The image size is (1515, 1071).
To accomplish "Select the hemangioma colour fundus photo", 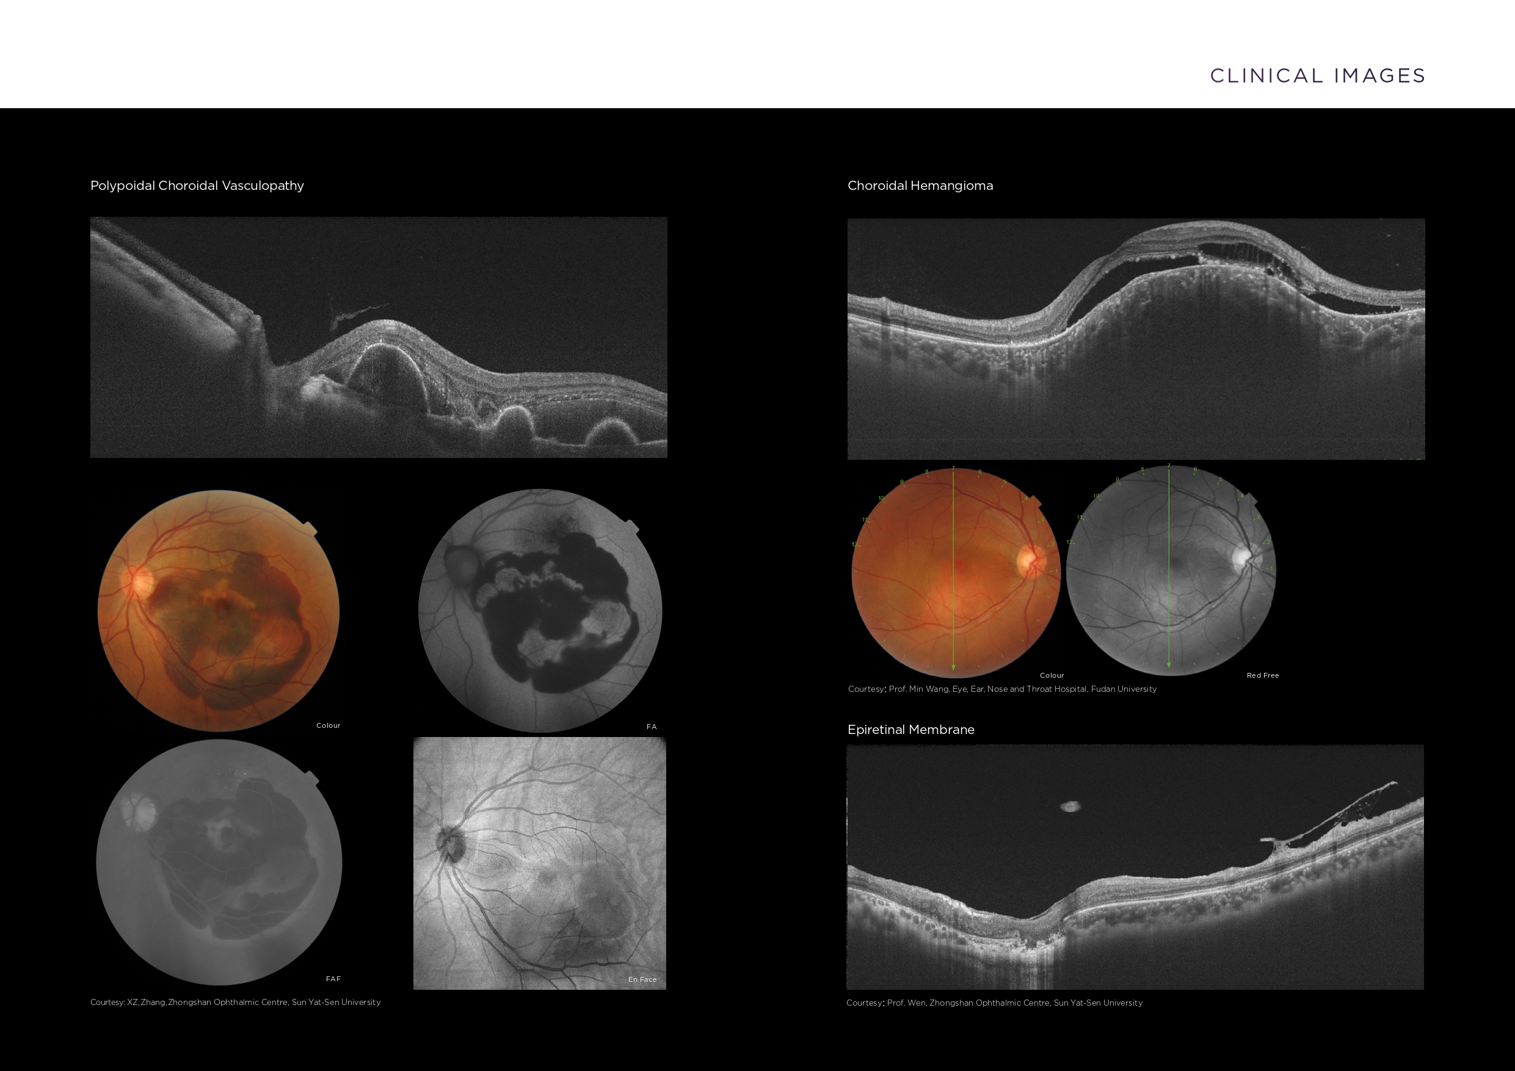I will tap(956, 572).
